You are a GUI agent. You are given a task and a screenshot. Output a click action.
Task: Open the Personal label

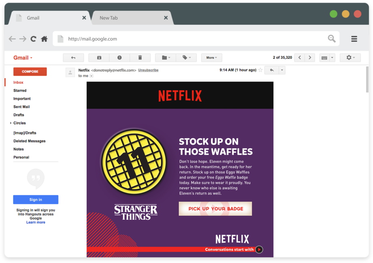[21, 157]
